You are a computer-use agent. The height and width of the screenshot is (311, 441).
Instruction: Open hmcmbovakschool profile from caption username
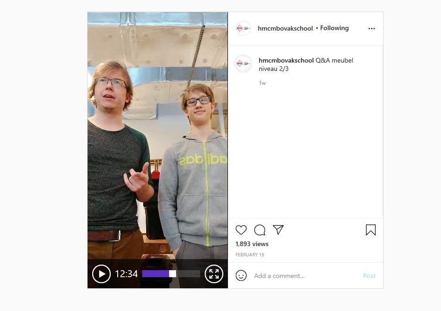pos(286,60)
